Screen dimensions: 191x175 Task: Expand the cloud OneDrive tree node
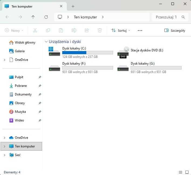click(5, 138)
